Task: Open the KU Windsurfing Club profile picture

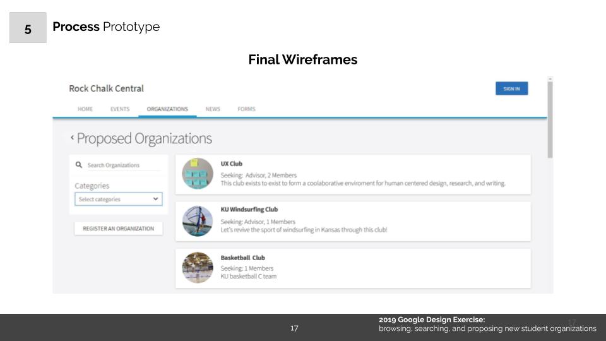Action: coord(198,221)
